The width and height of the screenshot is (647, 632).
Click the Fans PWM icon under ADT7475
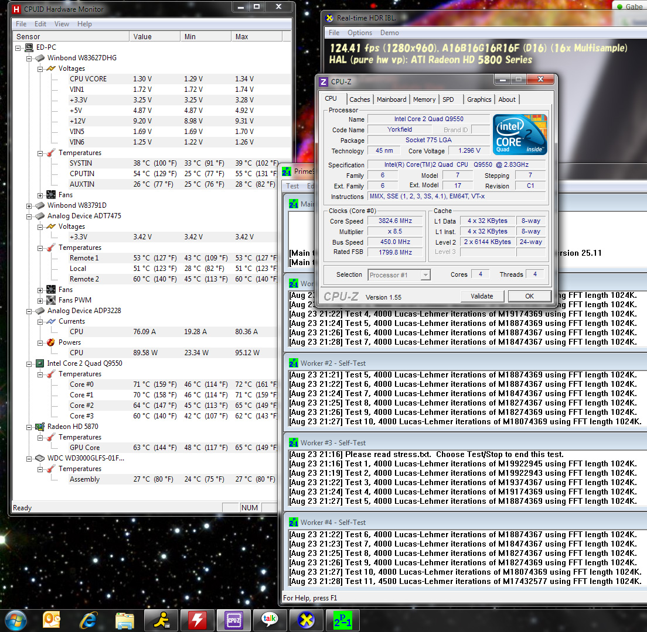pos(51,300)
